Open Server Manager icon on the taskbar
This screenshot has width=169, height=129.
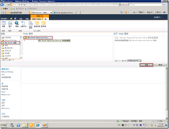click(12, 125)
